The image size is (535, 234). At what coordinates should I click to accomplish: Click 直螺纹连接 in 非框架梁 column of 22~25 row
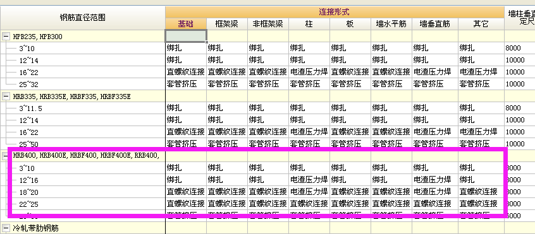(x=268, y=203)
